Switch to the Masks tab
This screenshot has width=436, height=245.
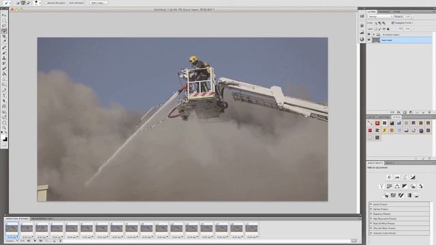tap(389, 163)
